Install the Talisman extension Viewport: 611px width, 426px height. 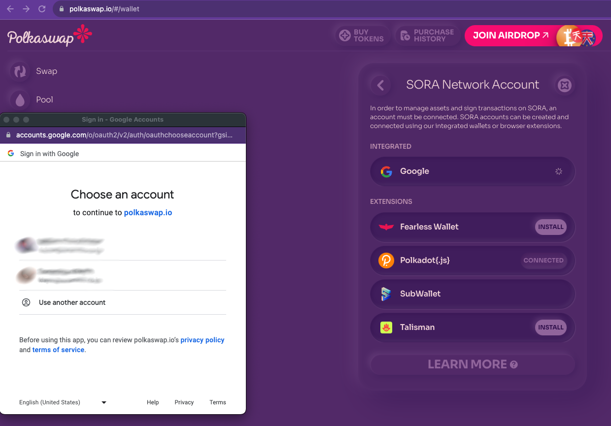pyautogui.click(x=551, y=328)
